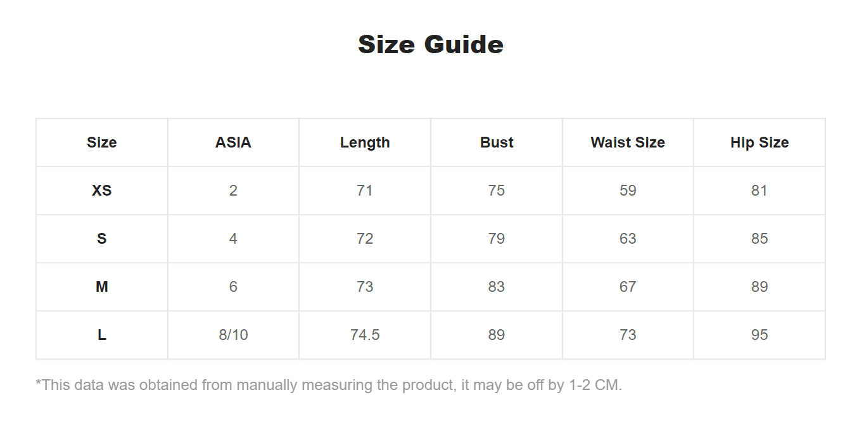This screenshot has width=852, height=421.
Task: Select the Bust column header
Action: tap(497, 142)
